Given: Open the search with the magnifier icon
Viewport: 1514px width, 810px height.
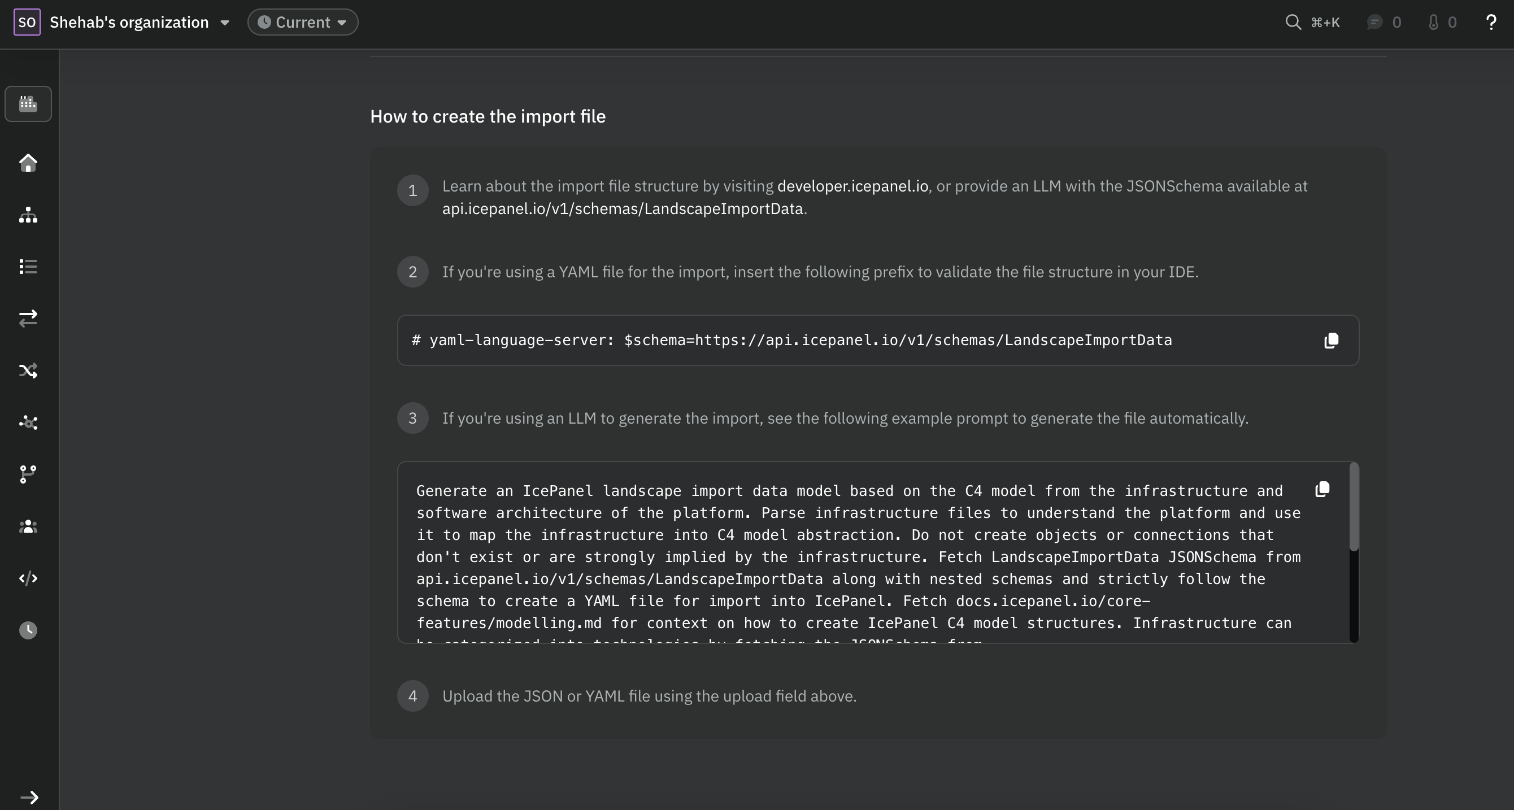Looking at the screenshot, I should [x=1293, y=22].
